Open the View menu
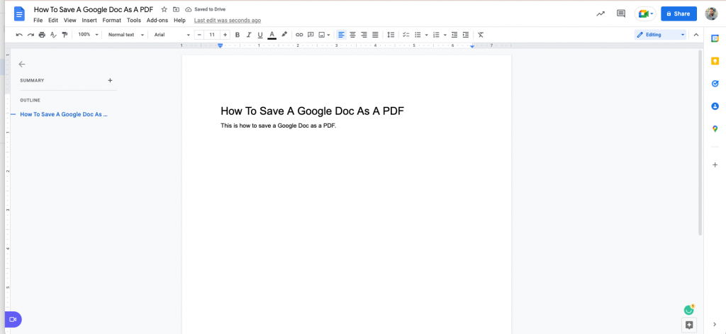The height and width of the screenshot is (334, 726). point(70,21)
